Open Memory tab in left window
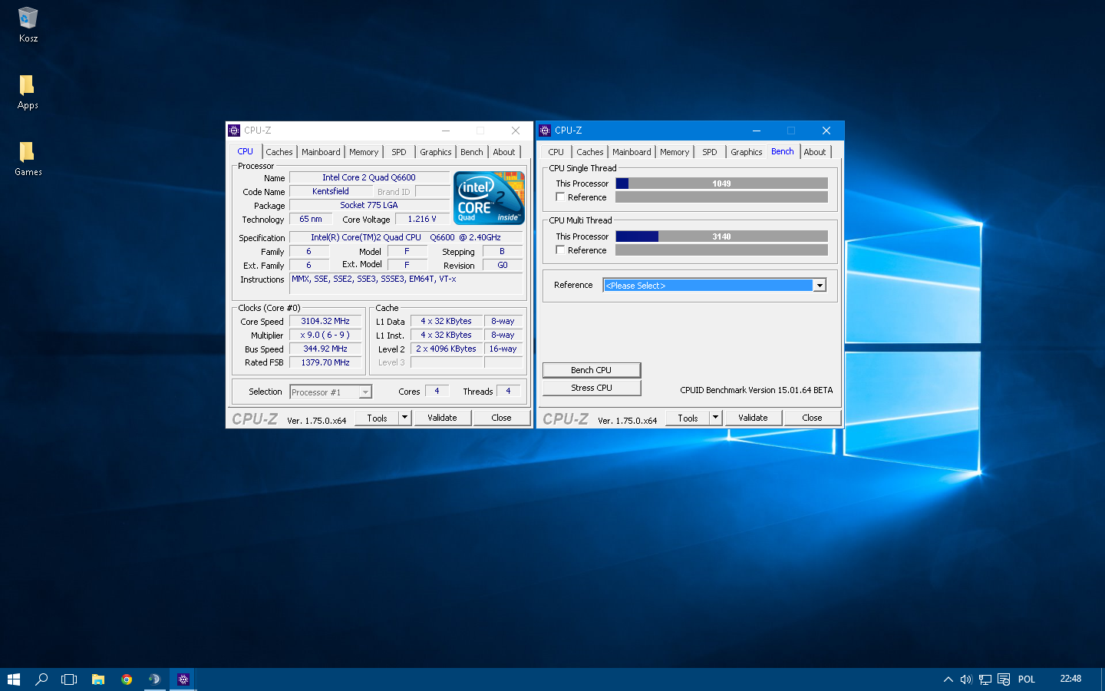Viewport: 1105px width, 691px height. [364, 152]
